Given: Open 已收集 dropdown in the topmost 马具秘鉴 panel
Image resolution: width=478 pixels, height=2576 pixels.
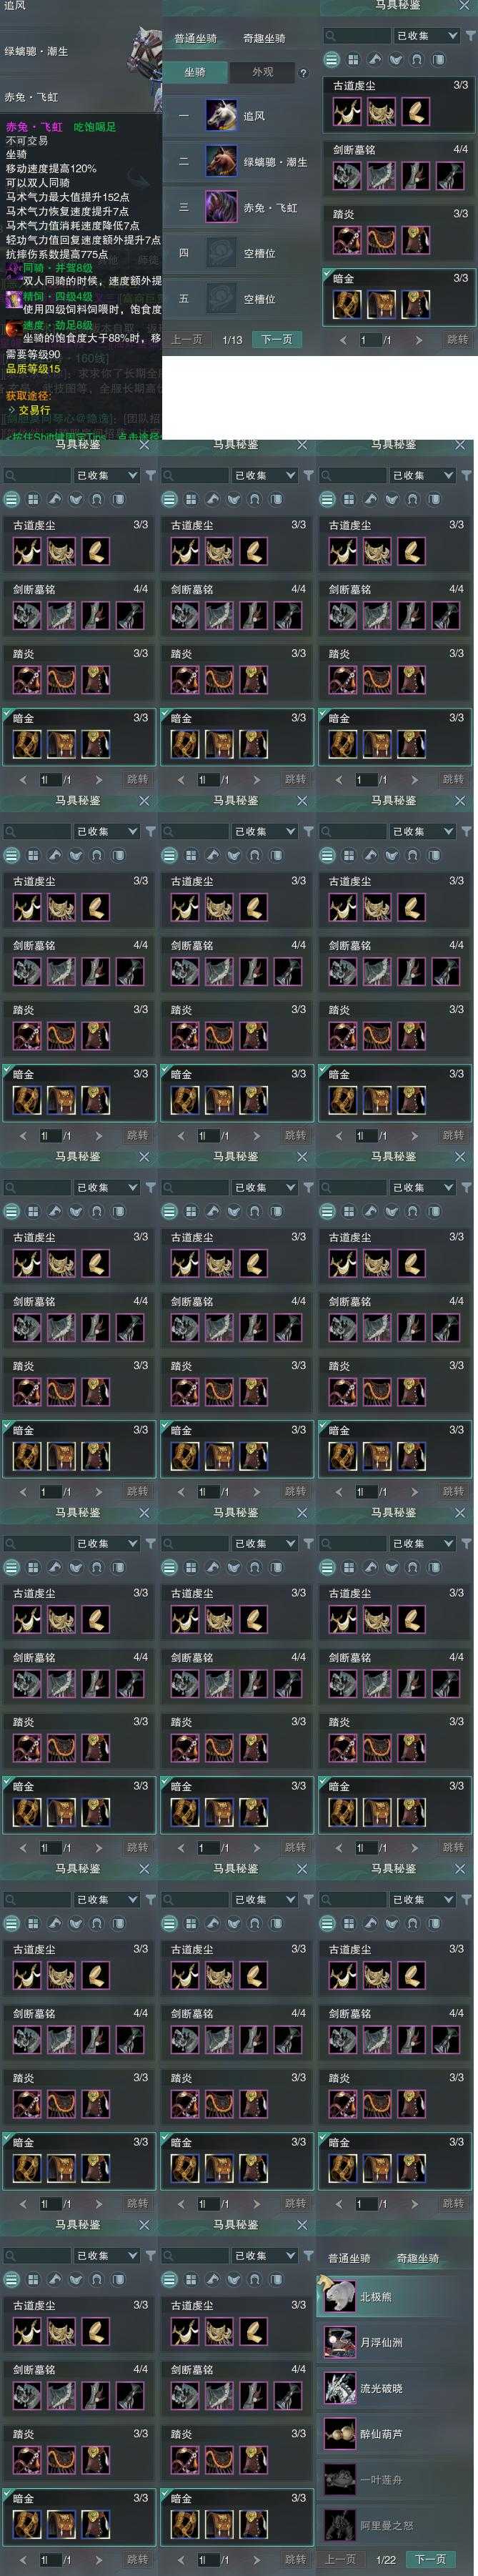Looking at the screenshot, I should tap(426, 35).
